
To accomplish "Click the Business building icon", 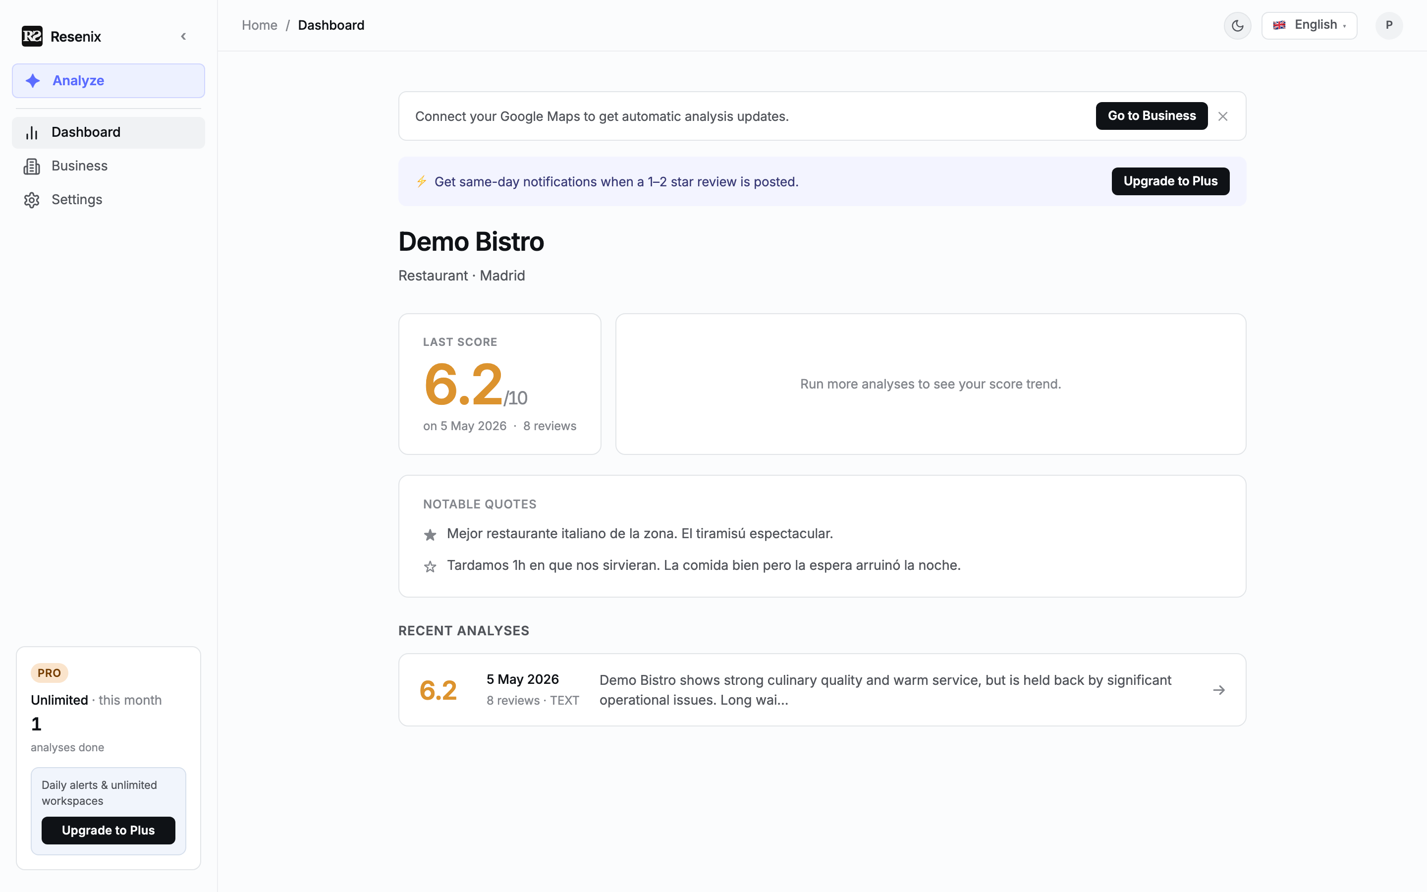I will click(x=32, y=167).
